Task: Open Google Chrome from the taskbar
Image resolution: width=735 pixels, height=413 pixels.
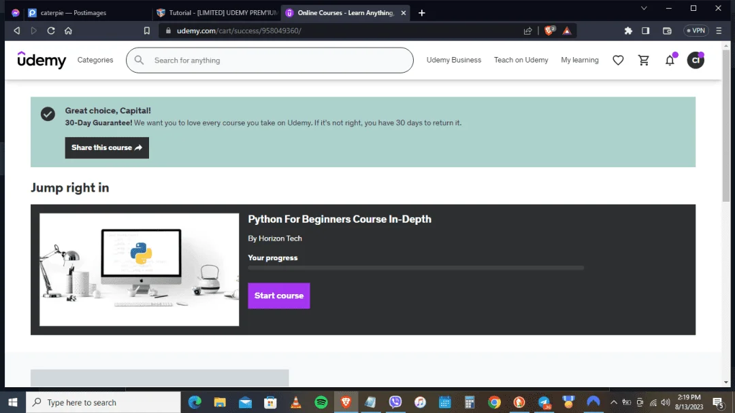Action: (494, 402)
